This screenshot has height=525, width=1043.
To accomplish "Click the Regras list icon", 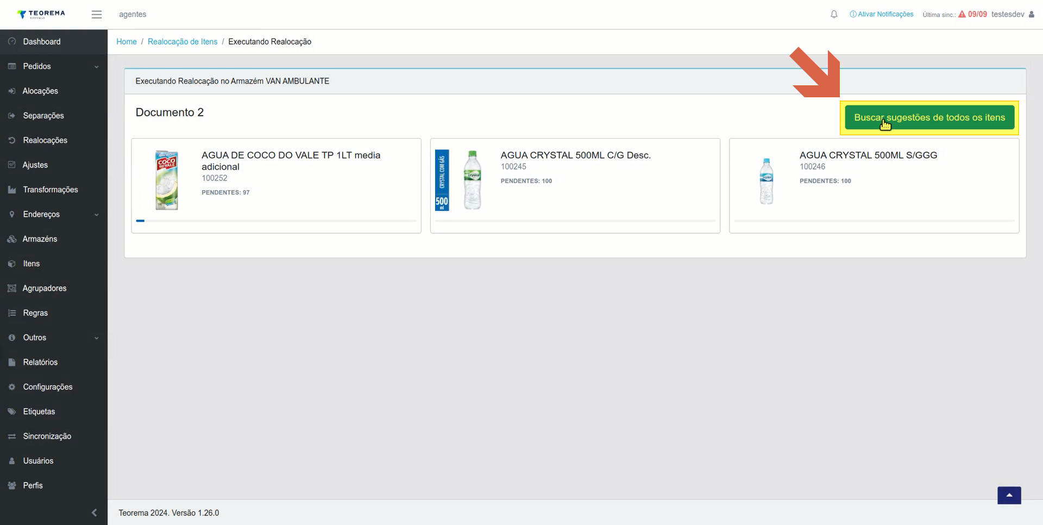I will 12,313.
